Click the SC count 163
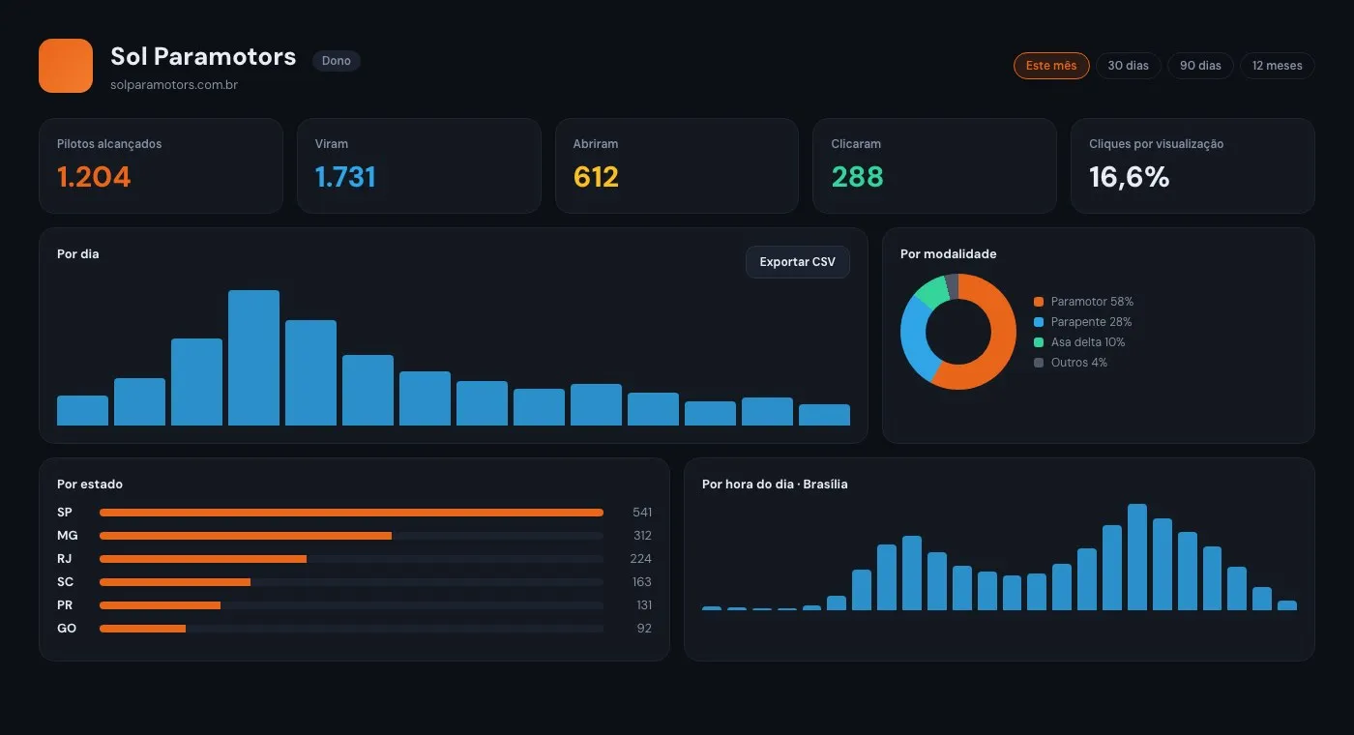This screenshot has width=1354, height=735. pos(642,582)
